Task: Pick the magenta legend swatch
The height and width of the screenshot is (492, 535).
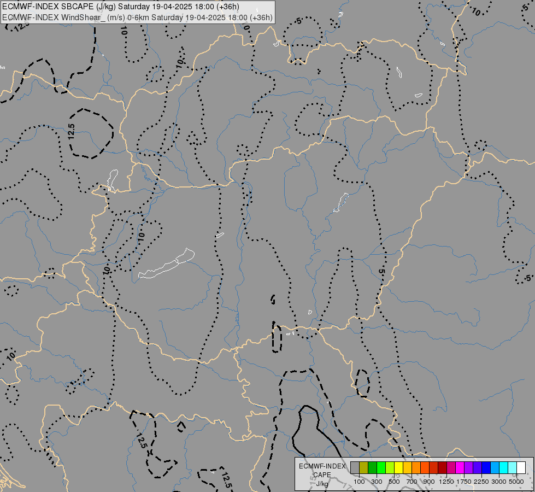Action: coord(460,467)
